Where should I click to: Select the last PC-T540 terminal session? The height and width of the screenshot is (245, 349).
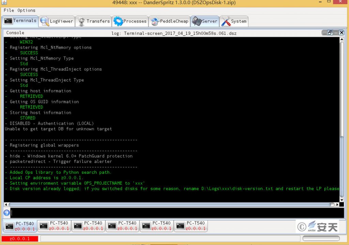point(191,226)
